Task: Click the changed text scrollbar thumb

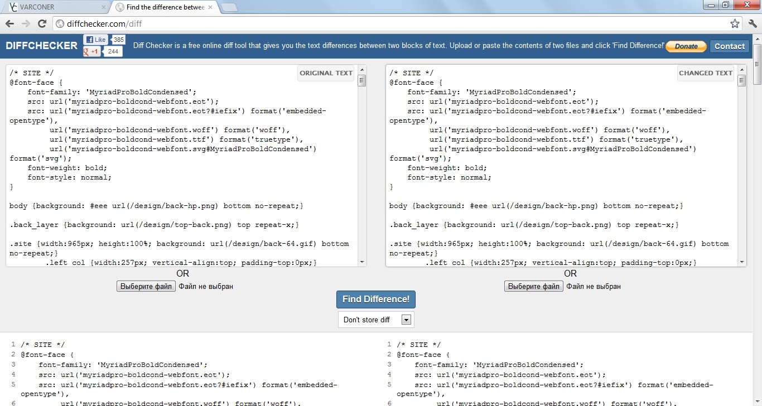Action: click(742, 80)
